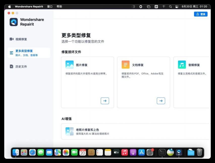Click the image repair (图片修复) icon
The image size is (215, 163).
point(69,65)
